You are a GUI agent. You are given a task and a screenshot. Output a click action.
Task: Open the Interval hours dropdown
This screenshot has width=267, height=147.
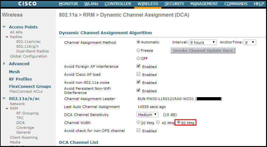tap(203, 42)
